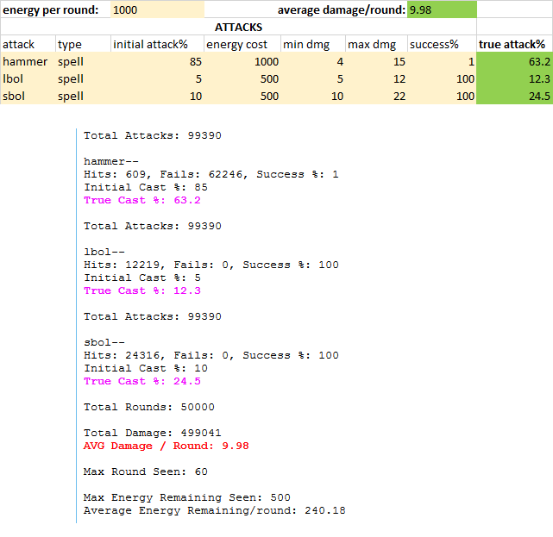Click the red 'AVG Damage / Round: 9.98' line

(x=167, y=446)
